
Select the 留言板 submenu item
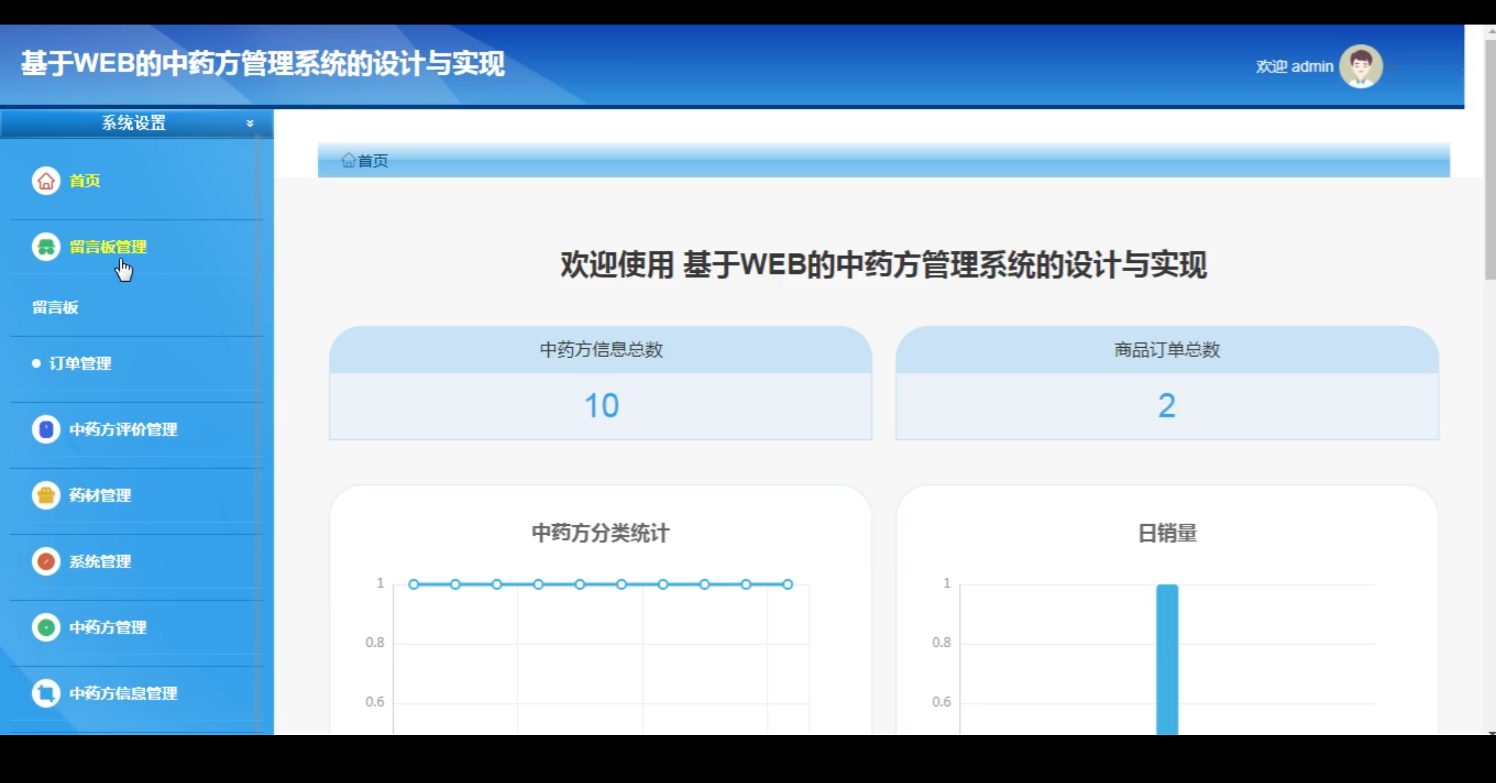pos(56,307)
